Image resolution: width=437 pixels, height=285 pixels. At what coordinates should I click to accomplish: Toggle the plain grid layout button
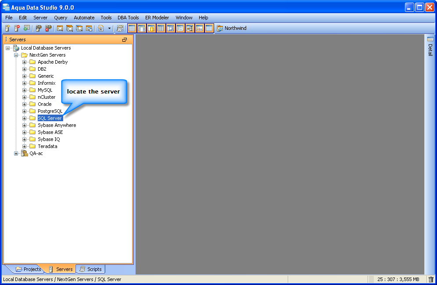pos(161,28)
